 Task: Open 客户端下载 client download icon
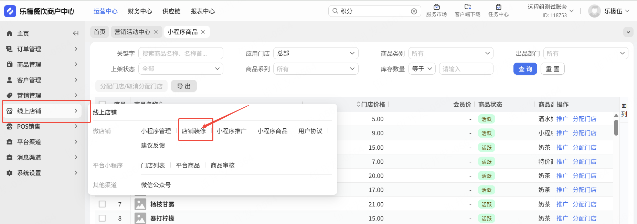click(467, 7)
